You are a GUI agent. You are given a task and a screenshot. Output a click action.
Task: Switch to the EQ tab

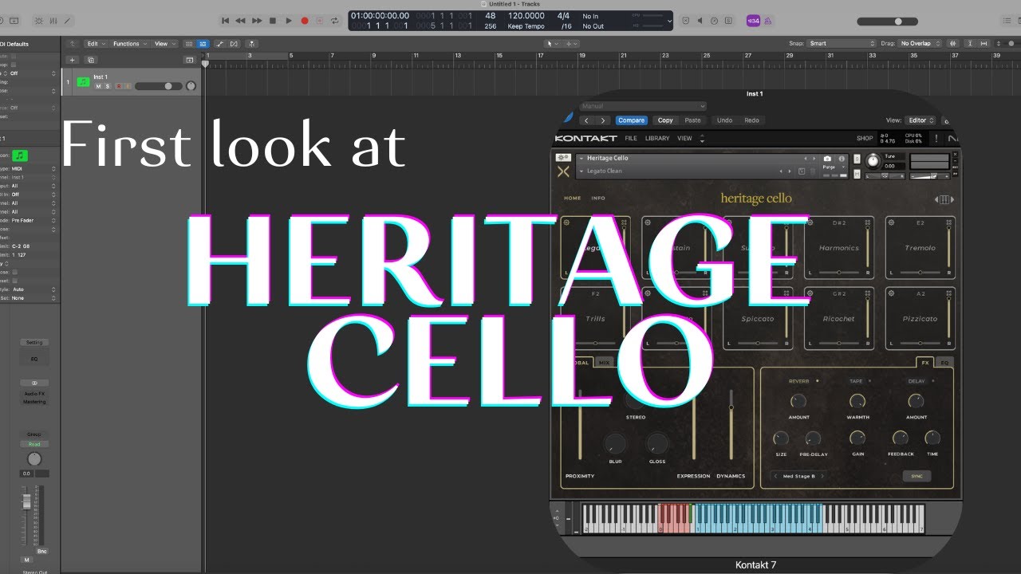tap(944, 362)
